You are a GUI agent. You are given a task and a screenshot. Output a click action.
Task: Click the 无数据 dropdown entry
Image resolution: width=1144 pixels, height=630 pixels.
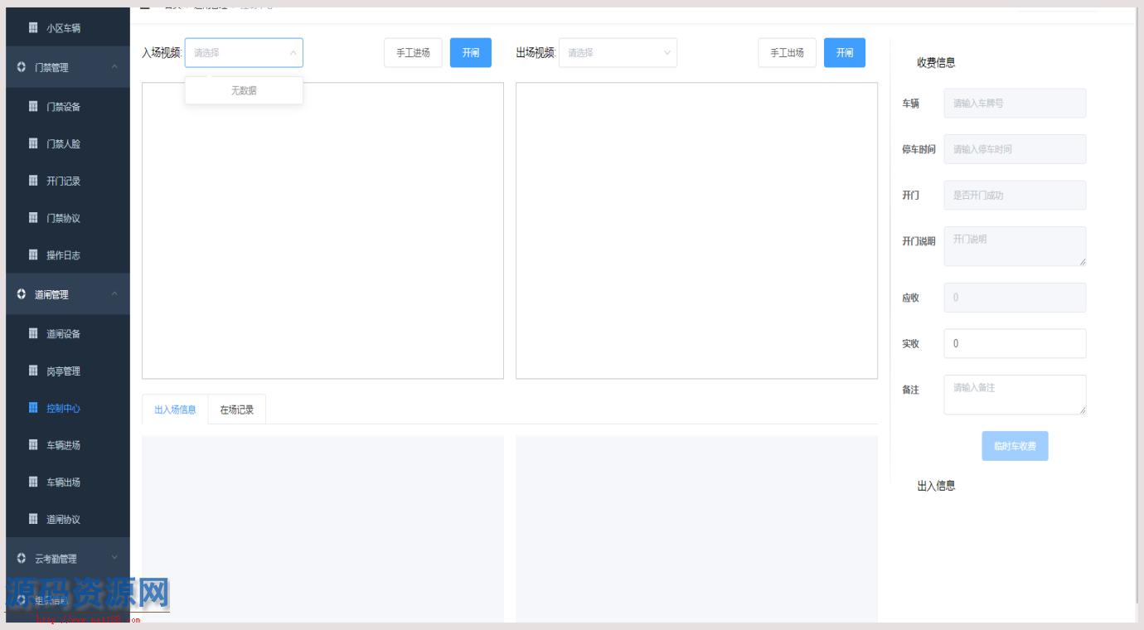(x=244, y=90)
